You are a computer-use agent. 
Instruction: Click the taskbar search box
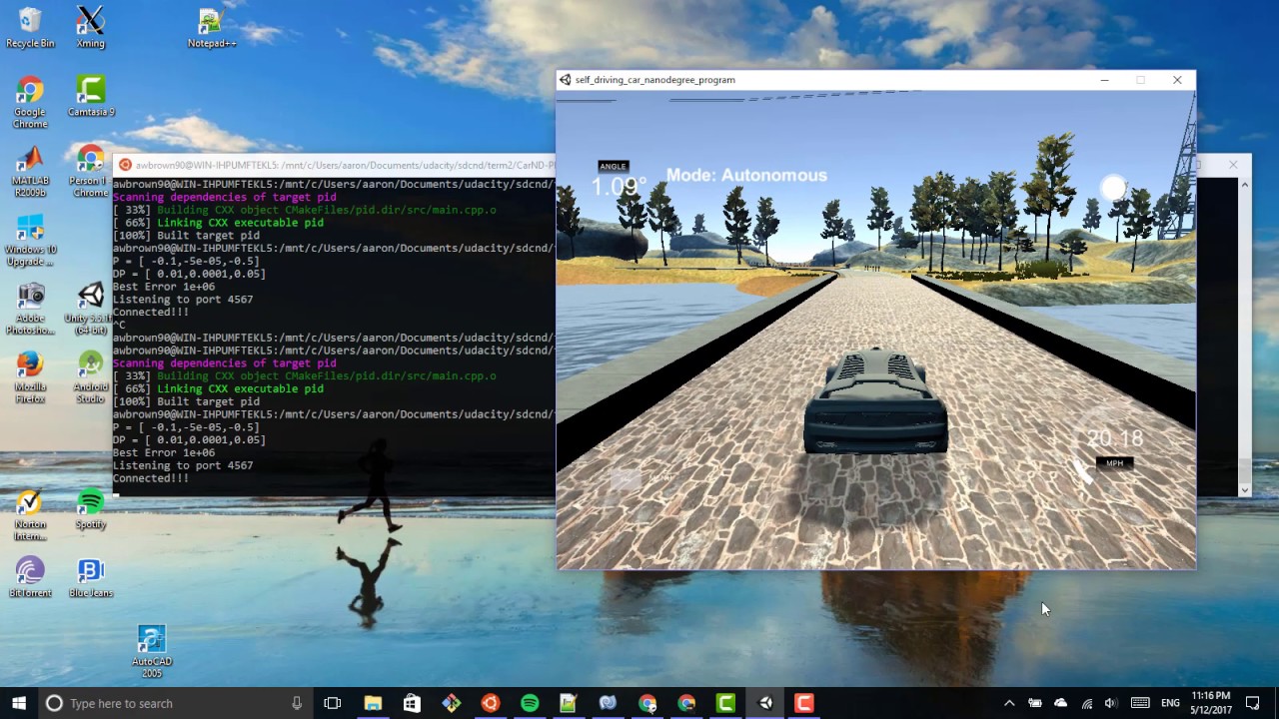click(x=175, y=703)
